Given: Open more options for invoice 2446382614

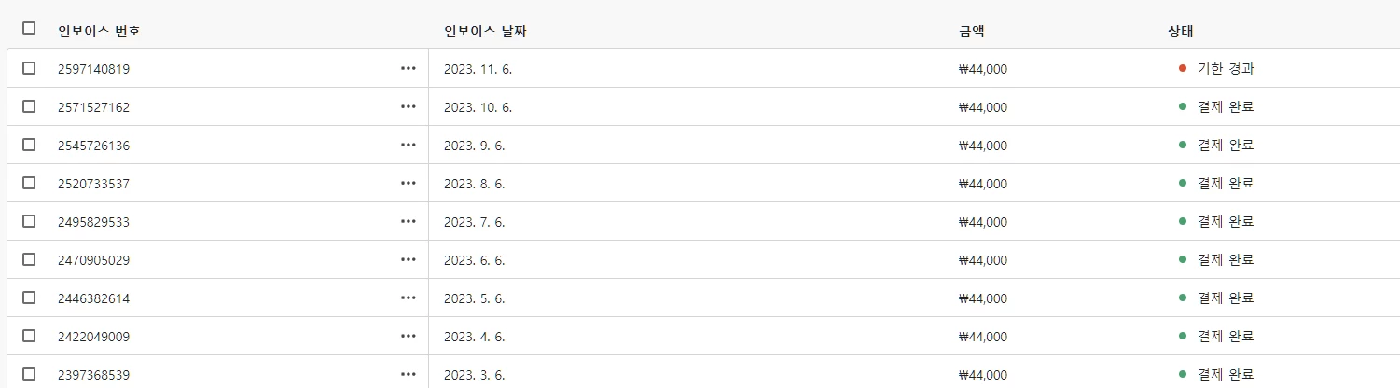Looking at the screenshot, I should point(408,298).
